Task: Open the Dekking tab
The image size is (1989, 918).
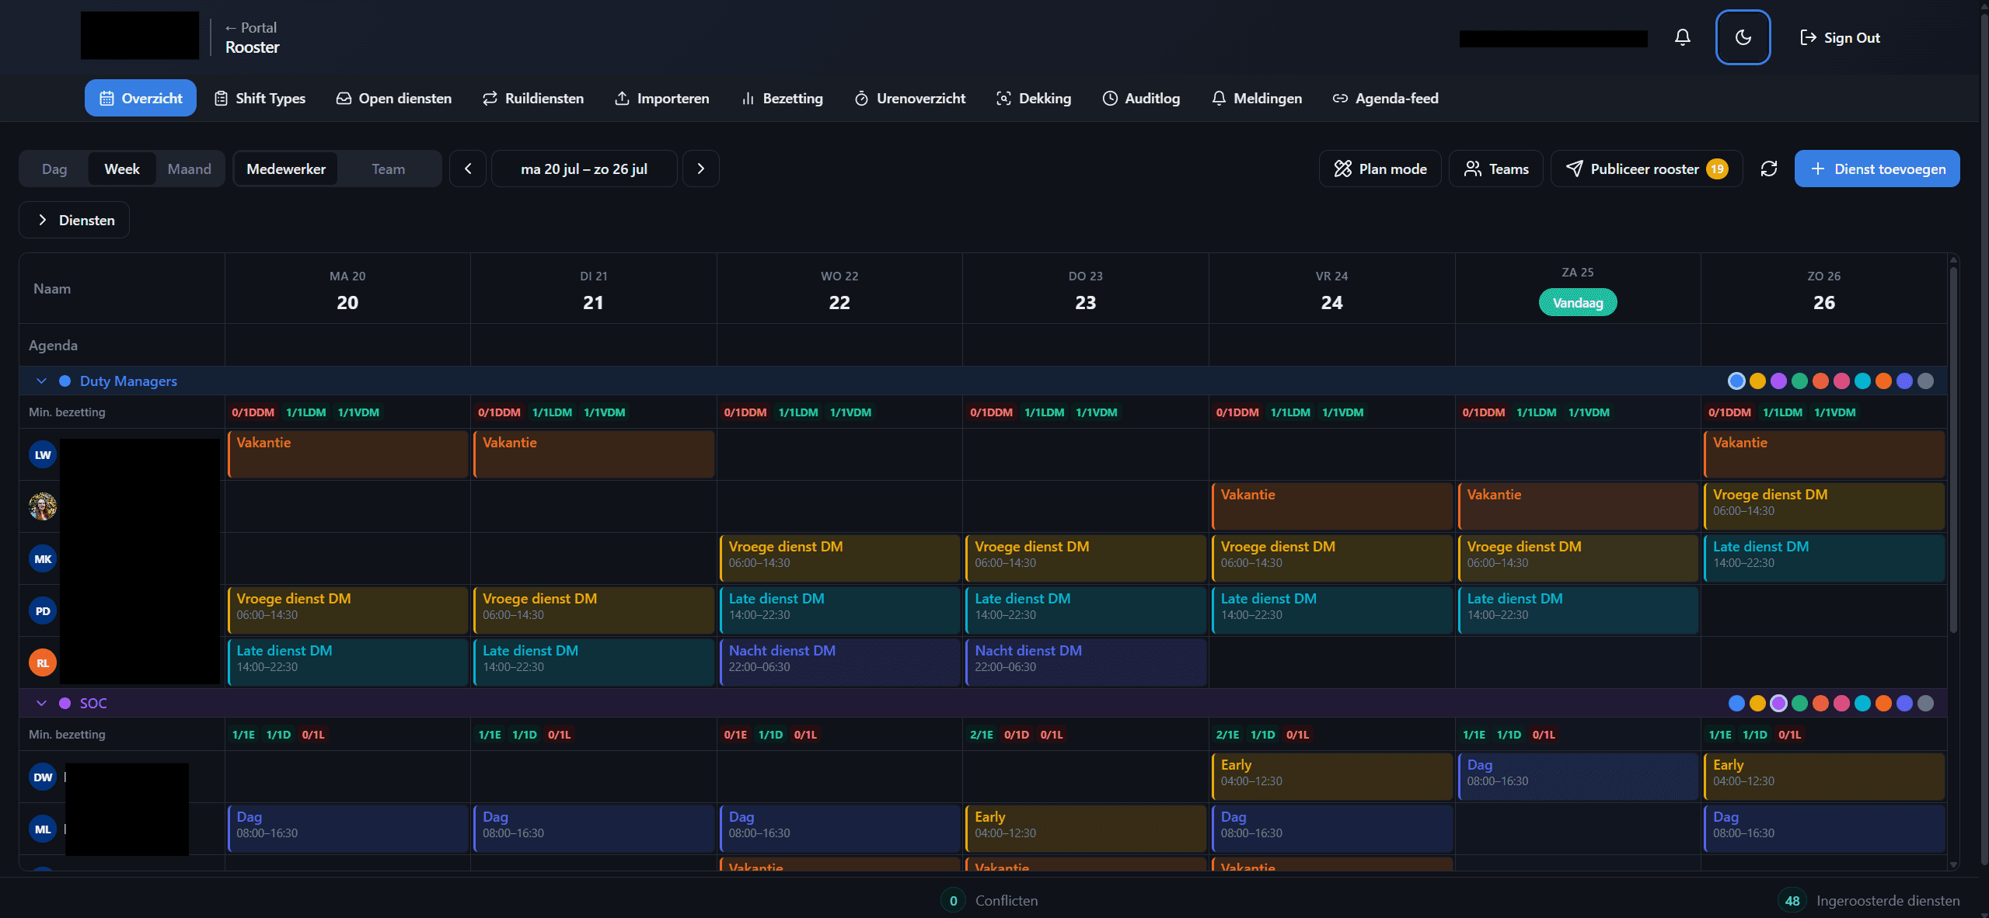Action: point(1034,98)
